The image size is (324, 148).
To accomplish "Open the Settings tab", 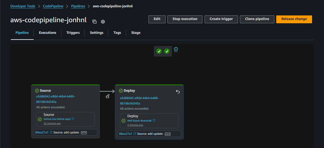I will 97,32.
